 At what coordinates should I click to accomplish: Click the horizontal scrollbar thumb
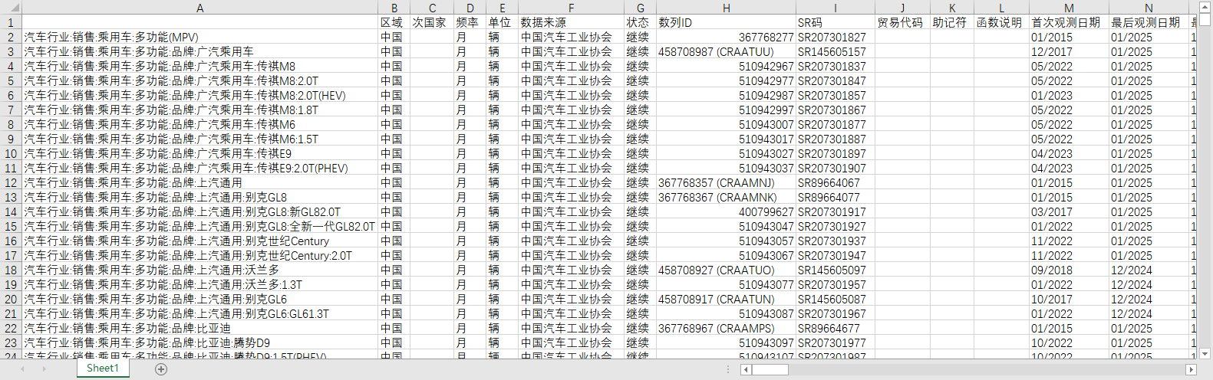click(x=770, y=369)
